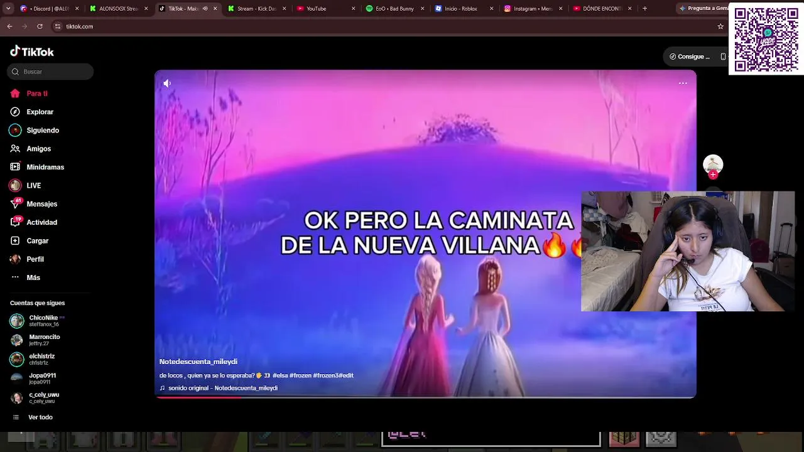
Task: Click the Pregunta a Gemini button
Action: [703, 9]
